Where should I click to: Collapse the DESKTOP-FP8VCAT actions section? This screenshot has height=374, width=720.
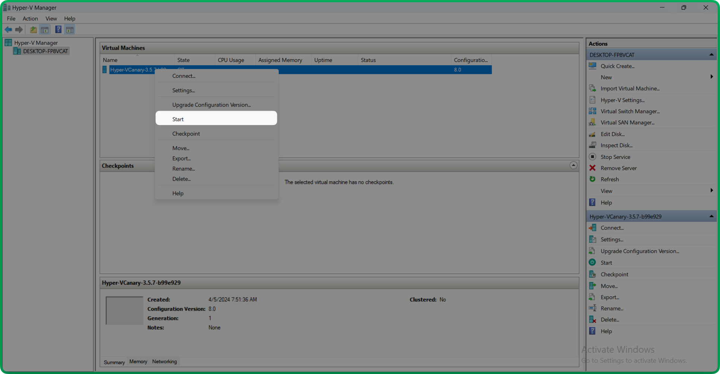711,55
